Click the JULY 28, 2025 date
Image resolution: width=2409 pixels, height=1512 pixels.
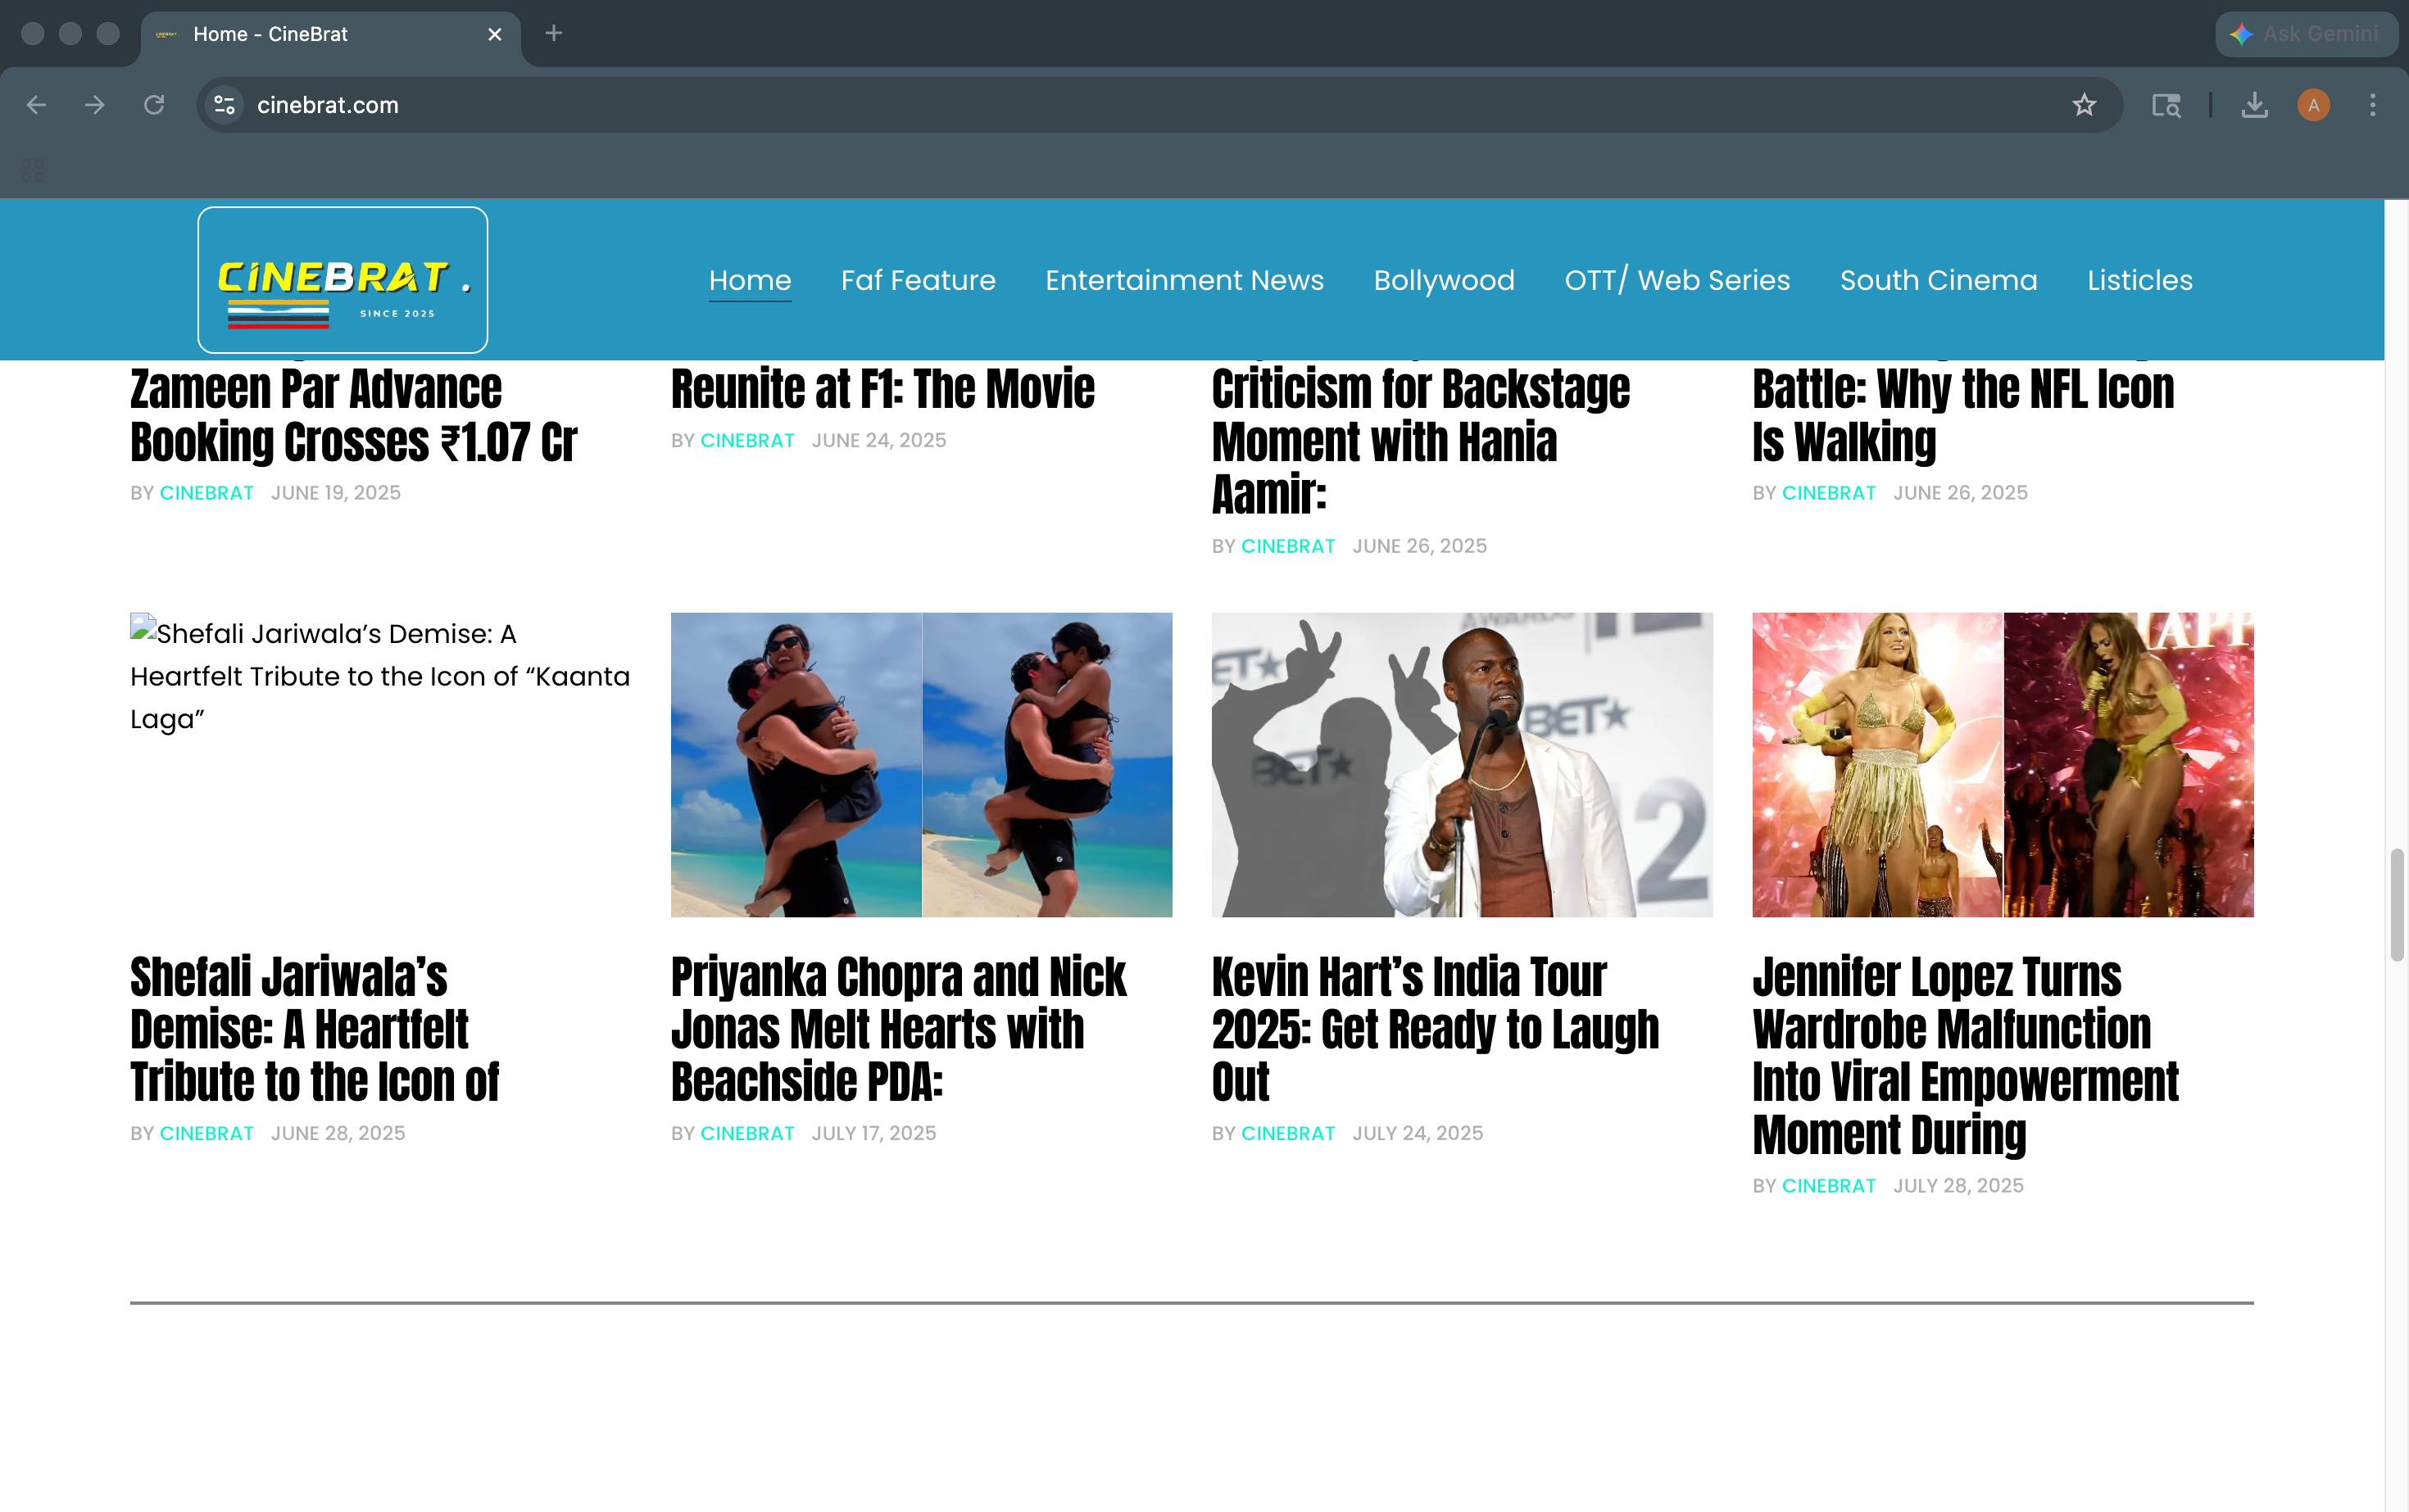1958,1186
